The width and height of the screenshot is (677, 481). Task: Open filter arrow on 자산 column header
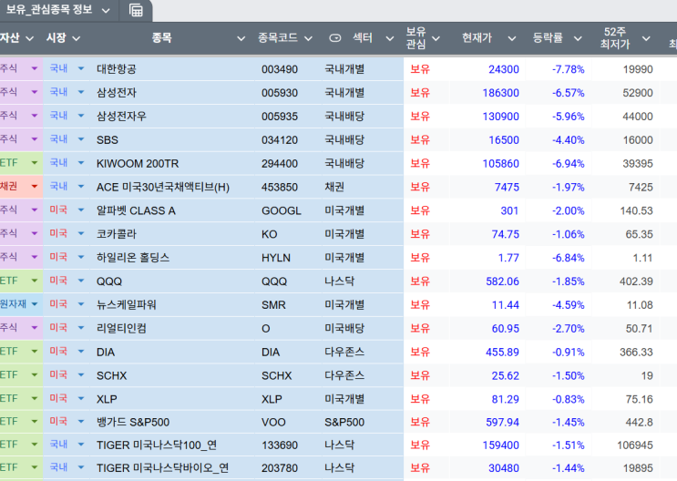29,38
